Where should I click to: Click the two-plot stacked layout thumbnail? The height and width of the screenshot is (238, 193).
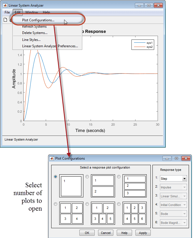click(x=103, y=186)
